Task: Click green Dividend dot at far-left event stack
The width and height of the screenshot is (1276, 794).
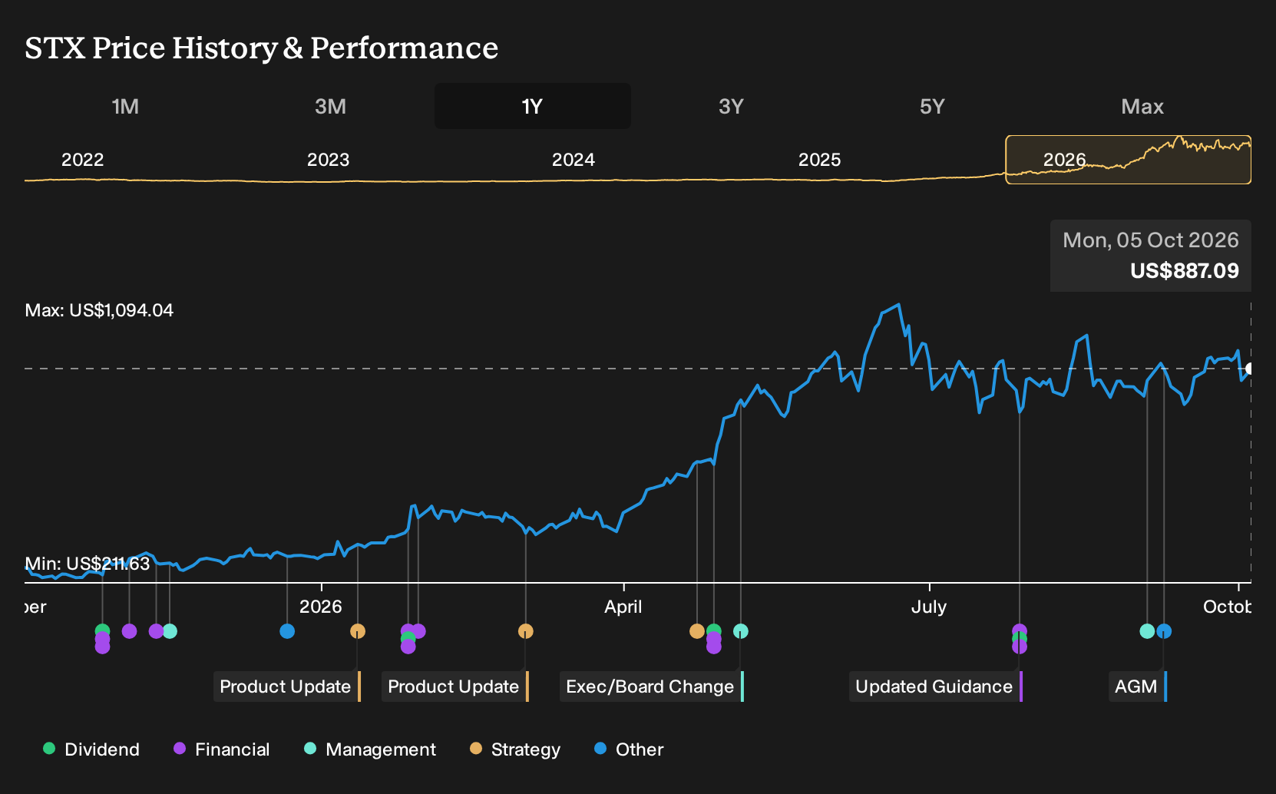Action: (102, 630)
